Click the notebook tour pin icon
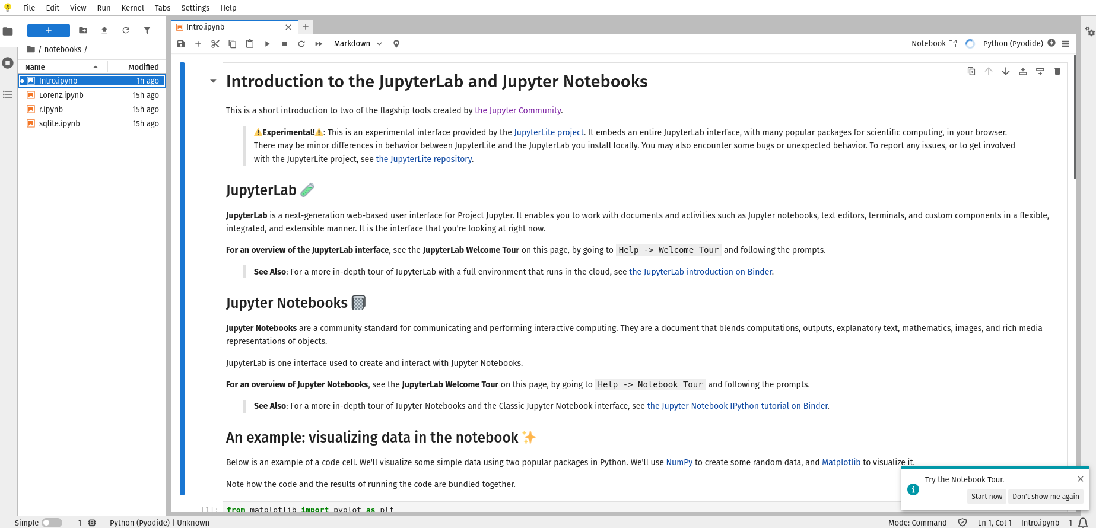Image resolution: width=1096 pixels, height=528 pixels. 396,44
